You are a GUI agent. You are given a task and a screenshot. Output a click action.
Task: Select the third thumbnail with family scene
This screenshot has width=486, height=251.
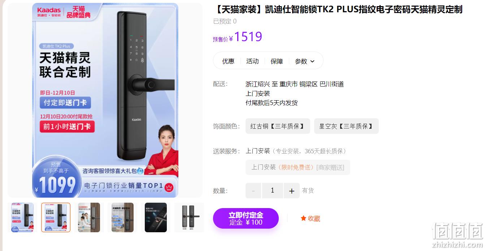click(89, 217)
